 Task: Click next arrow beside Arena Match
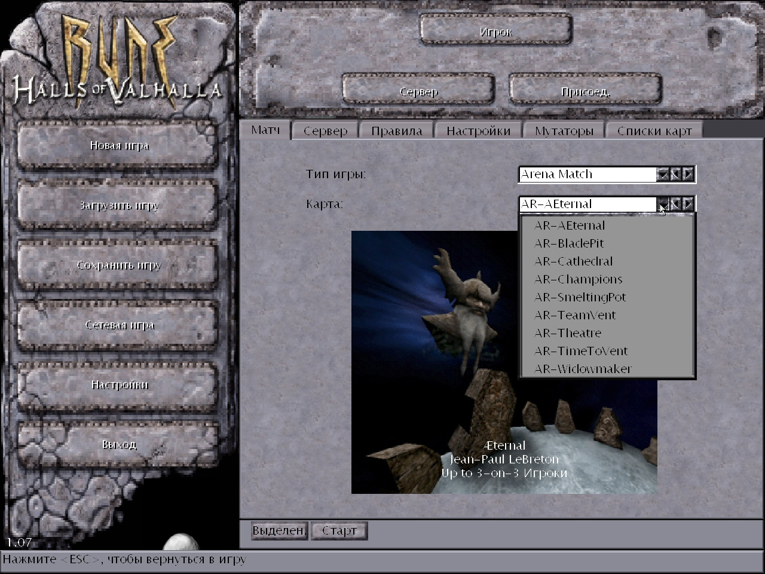coord(688,174)
